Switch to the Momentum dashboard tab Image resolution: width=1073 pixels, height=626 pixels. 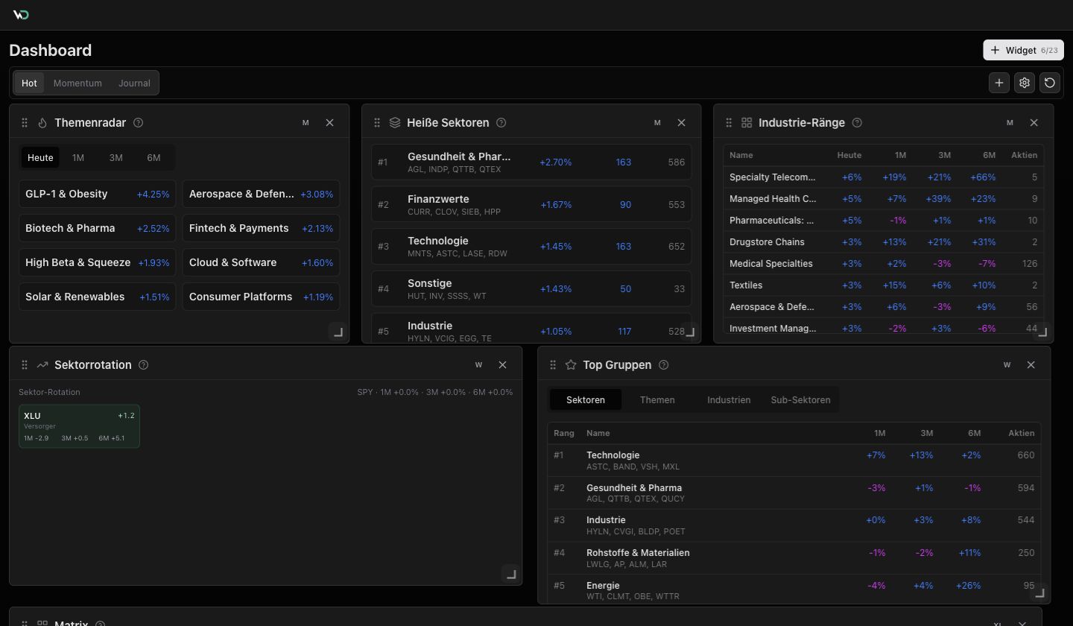(x=77, y=83)
